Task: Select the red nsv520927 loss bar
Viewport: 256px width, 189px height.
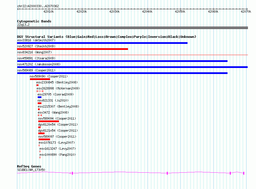Action: [72, 49]
